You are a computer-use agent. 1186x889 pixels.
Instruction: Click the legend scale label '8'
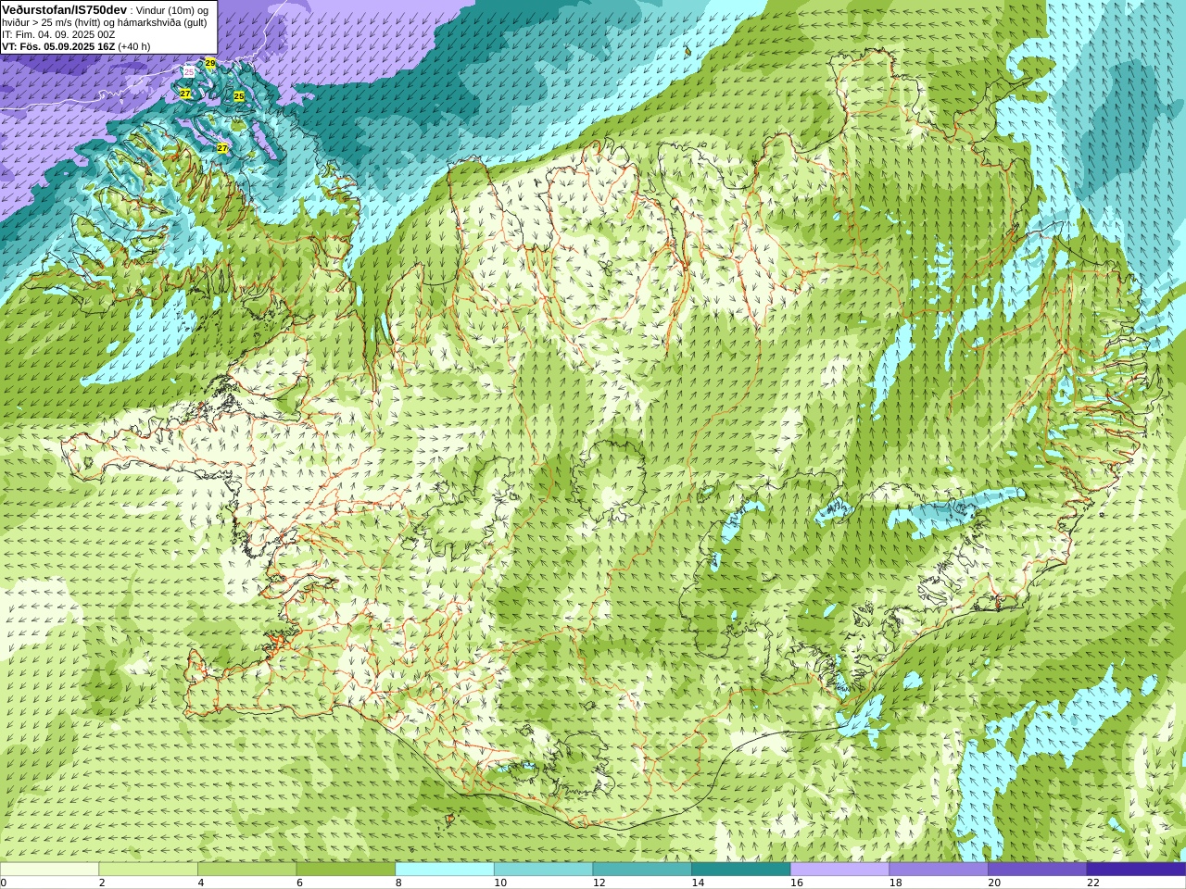398,883
